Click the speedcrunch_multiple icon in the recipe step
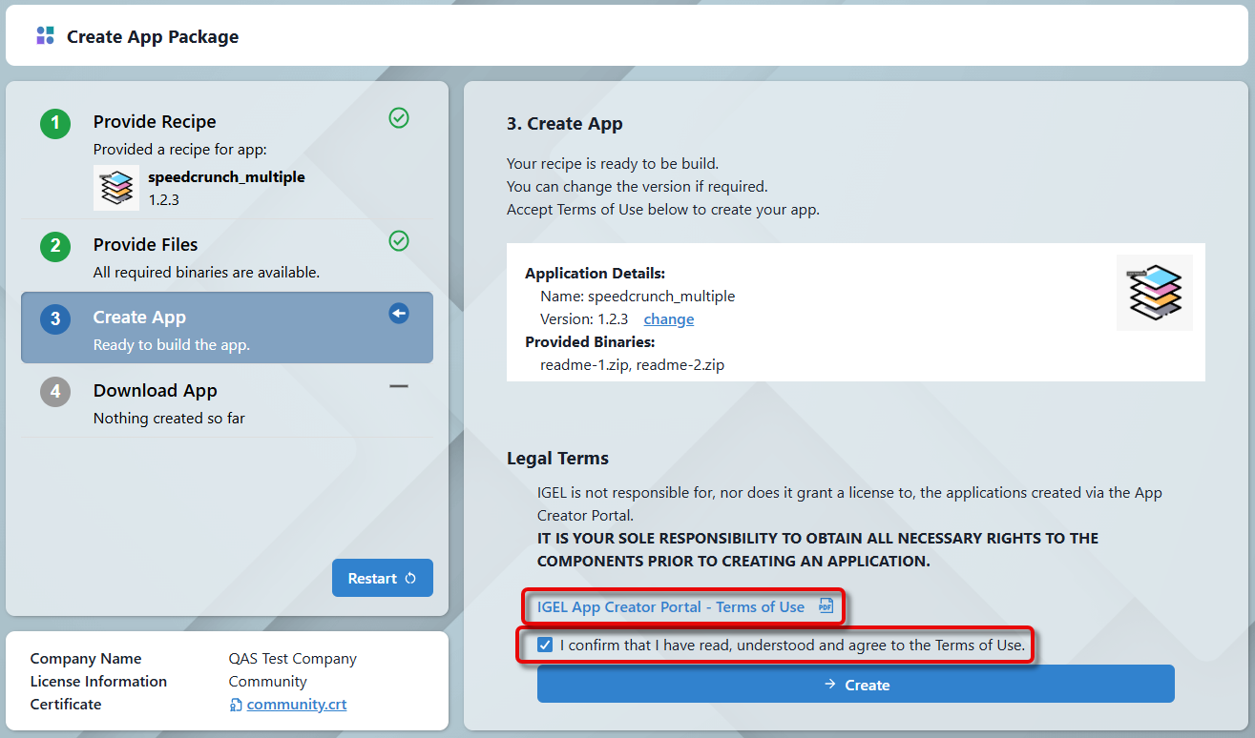The height and width of the screenshot is (738, 1255). point(116,188)
